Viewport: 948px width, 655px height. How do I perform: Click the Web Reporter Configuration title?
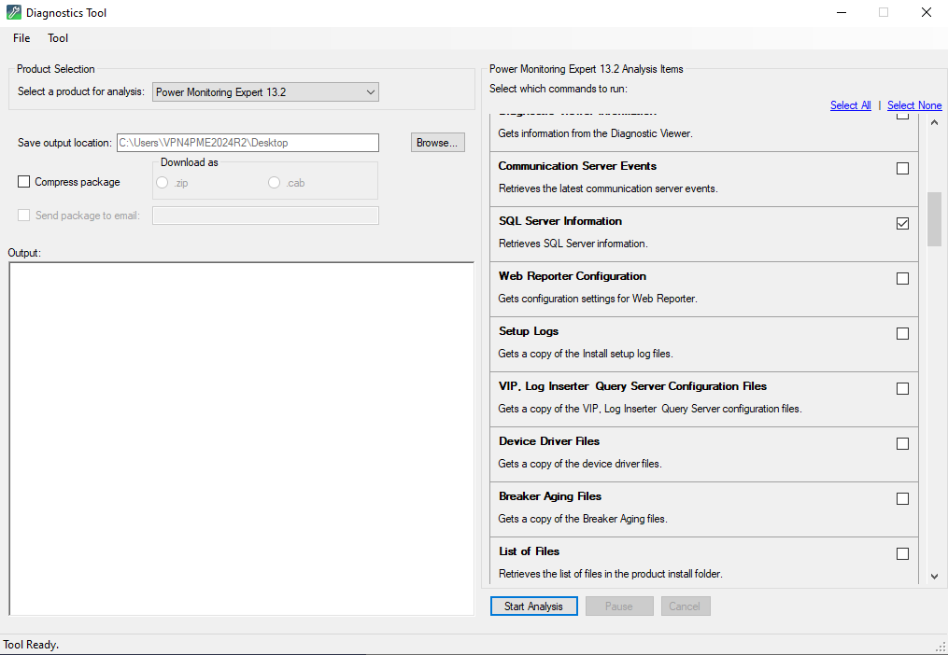(x=572, y=276)
